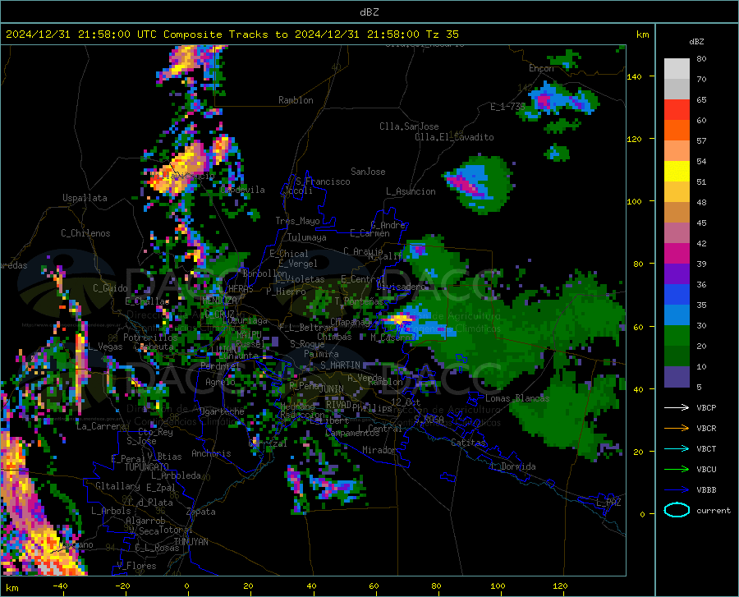Click the orange VBCR arrow in legend
The height and width of the screenshot is (597, 739).
coord(677,429)
